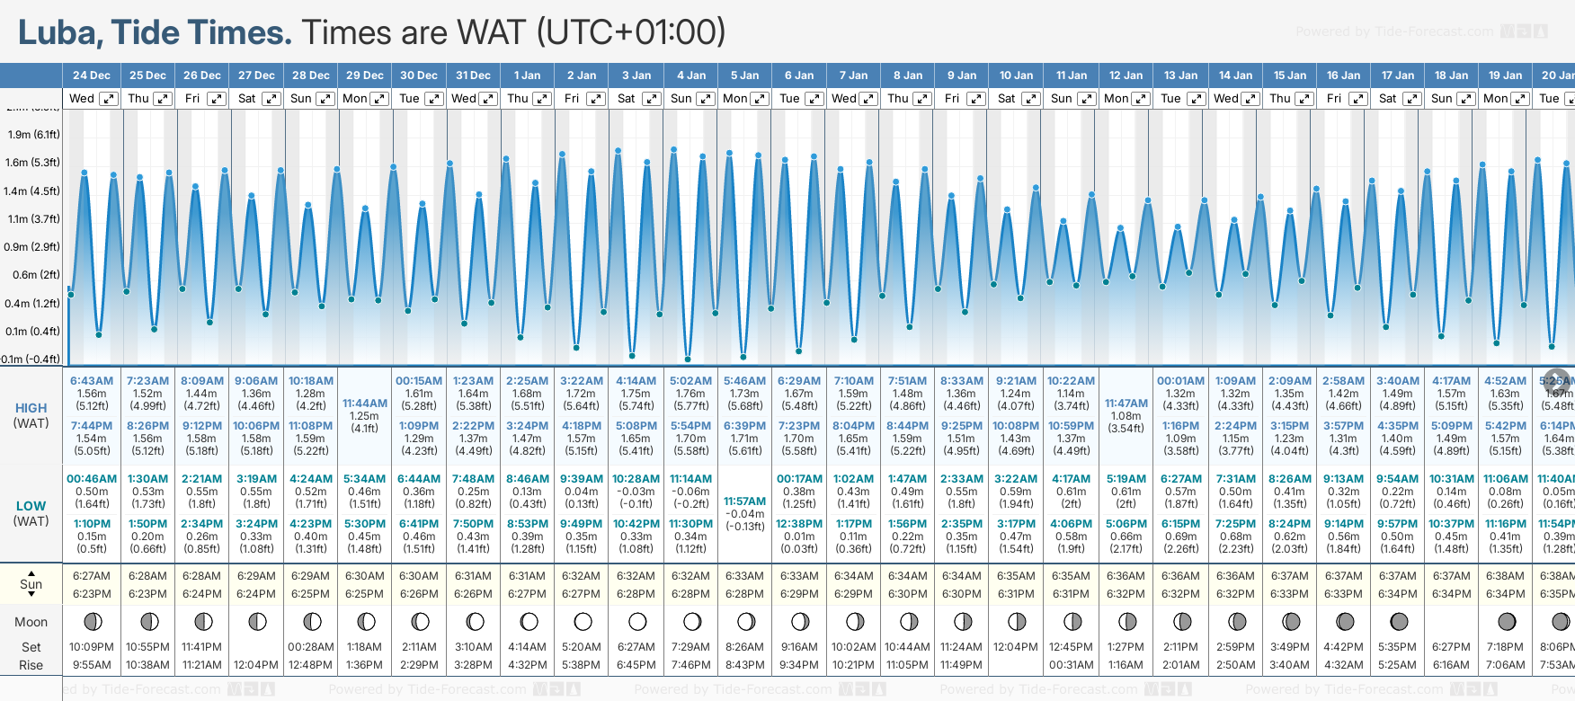Expand the Sun 4 Jan column

[x=706, y=99]
